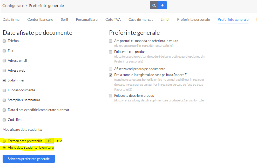Click the magnifier search icon
Screen dimensions: 257x165
[x=154, y=5]
